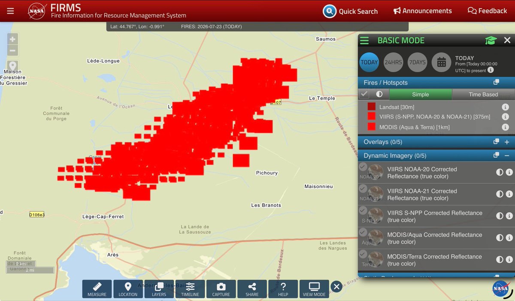
Task: Show info for MODIS/Aqua imagery
Action: 509,237
